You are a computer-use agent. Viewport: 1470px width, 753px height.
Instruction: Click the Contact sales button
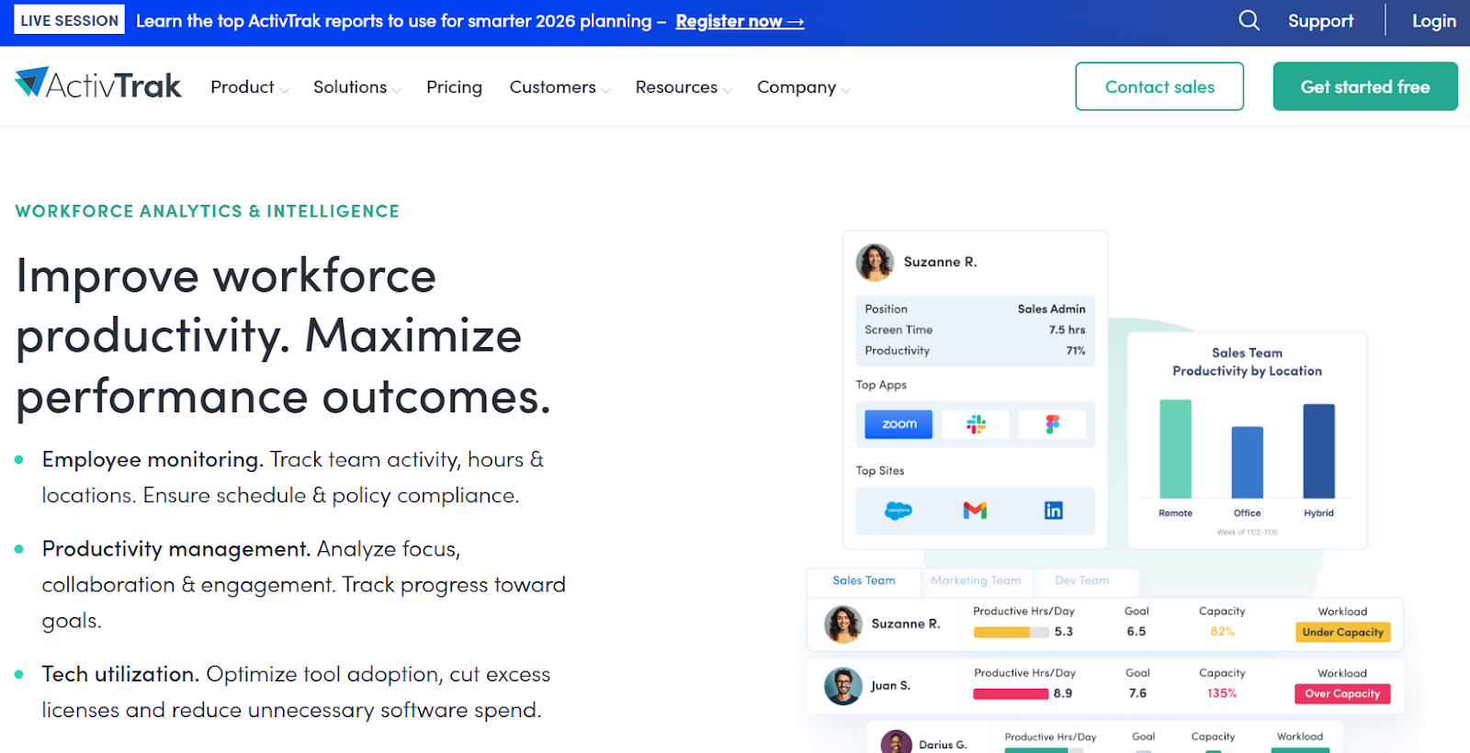(x=1159, y=86)
